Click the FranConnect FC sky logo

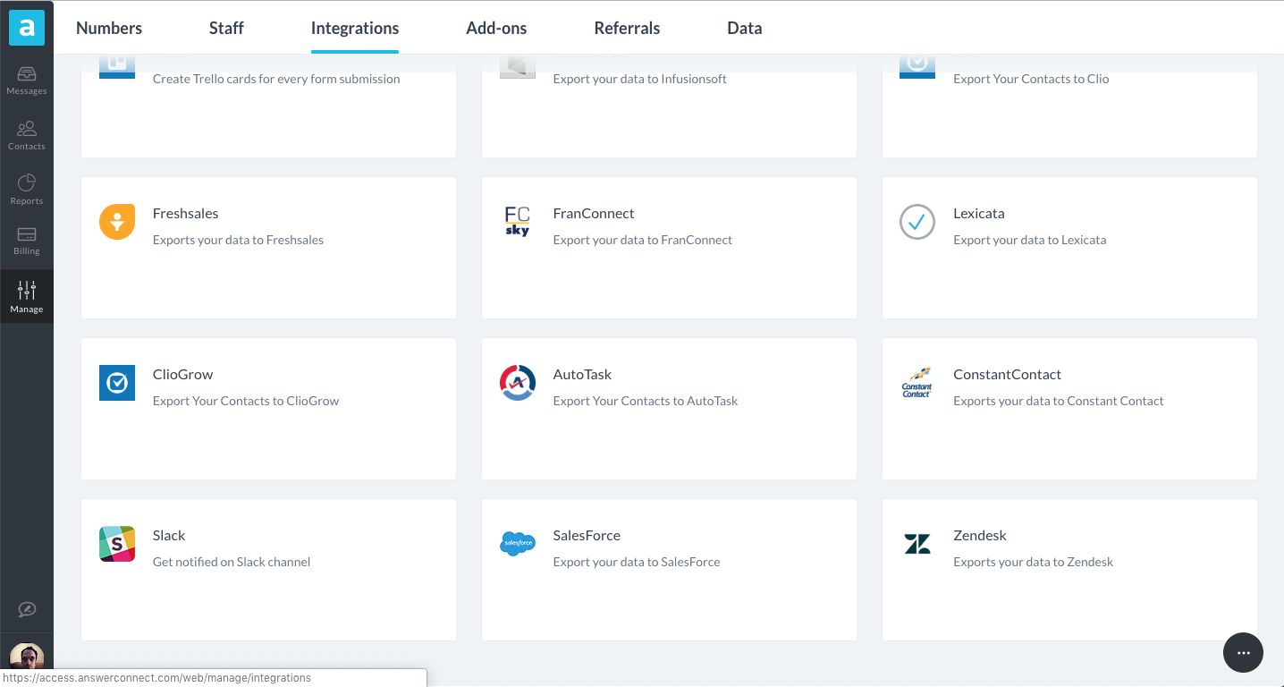517,222
